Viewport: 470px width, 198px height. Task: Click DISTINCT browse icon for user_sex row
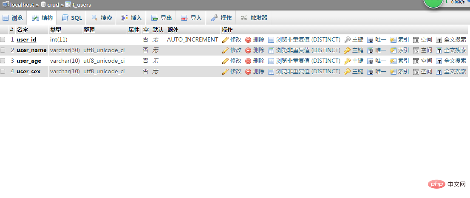(271, 71)
